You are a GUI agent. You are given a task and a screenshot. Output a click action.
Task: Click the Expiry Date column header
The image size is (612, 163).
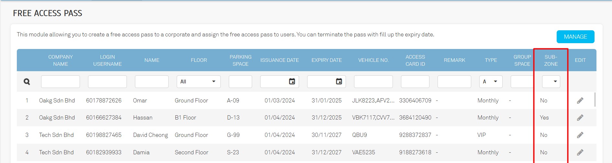[x=327, y=60]
